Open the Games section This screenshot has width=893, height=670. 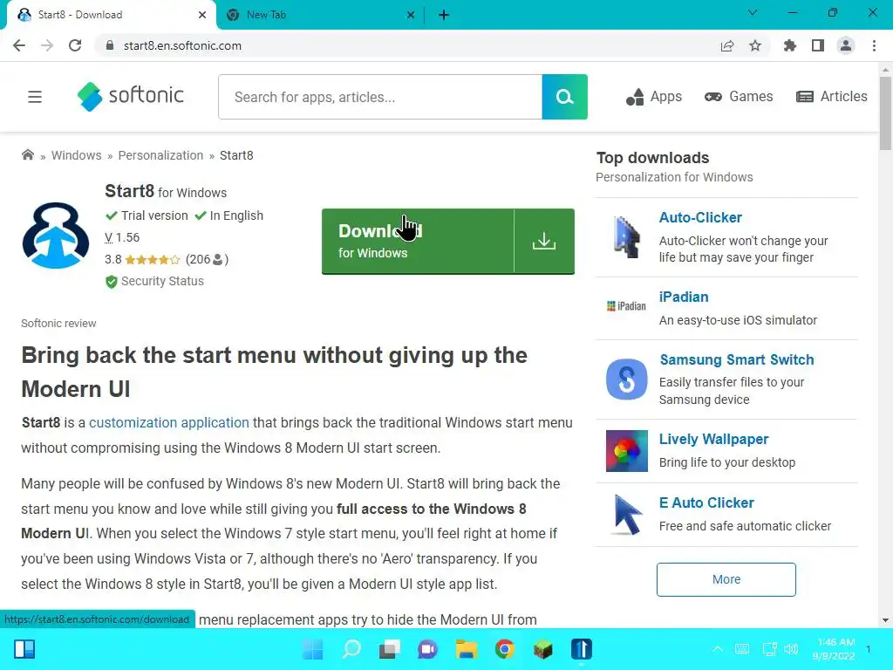(739, 96)
